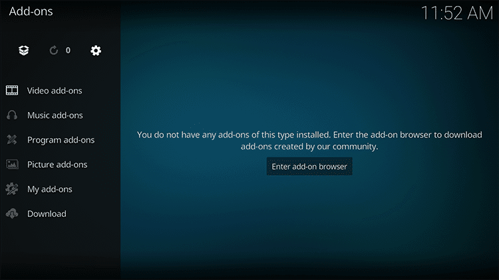The height and width of the screenshot is (280, 499).
Task: Click the Music add-ons headphones icon
Action: pyautogui.click(x=12, y=115)
